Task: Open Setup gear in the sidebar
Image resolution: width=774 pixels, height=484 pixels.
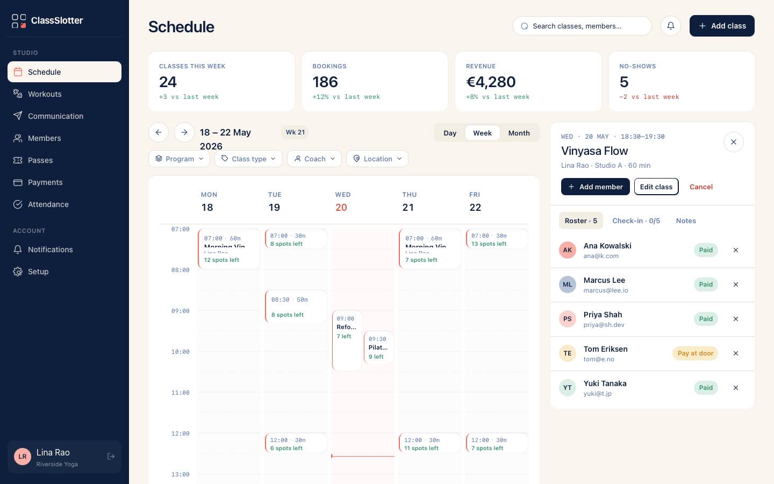Action: pos(64,272)
